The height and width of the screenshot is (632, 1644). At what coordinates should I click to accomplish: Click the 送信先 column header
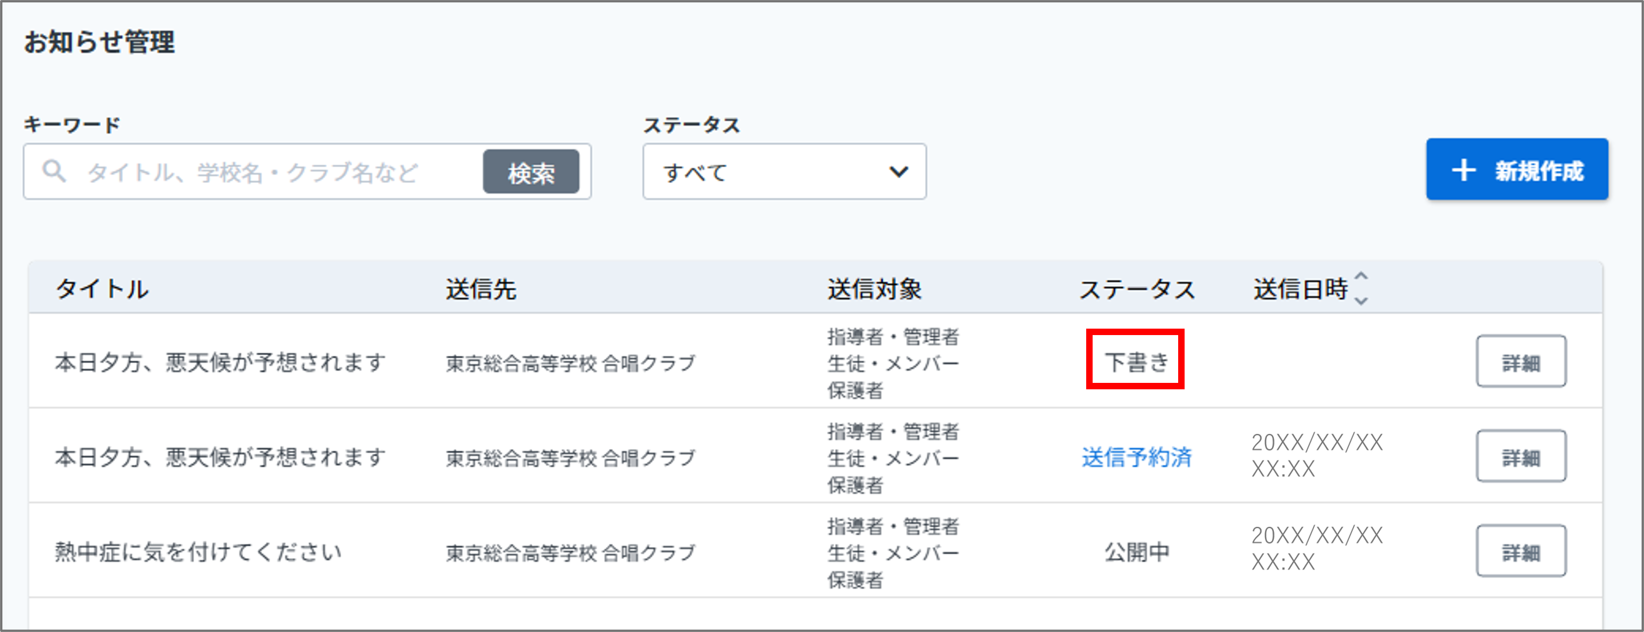point(481,289)
